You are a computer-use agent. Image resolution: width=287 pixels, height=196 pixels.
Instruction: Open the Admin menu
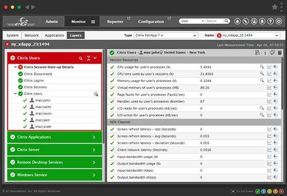(x=51, y=22)
